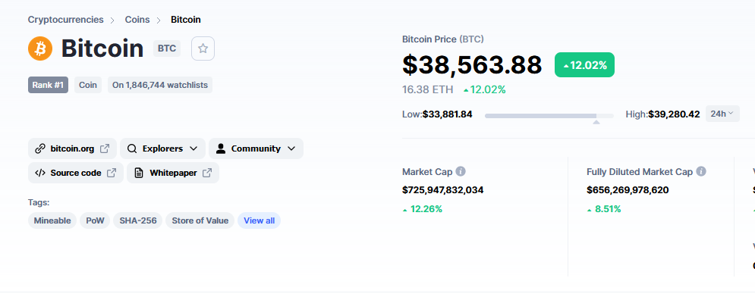Go to Coins breadcrumb

tap(137, 20)
